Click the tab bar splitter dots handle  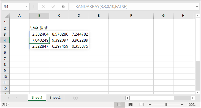pyautogui.click(x=121, y=98)
